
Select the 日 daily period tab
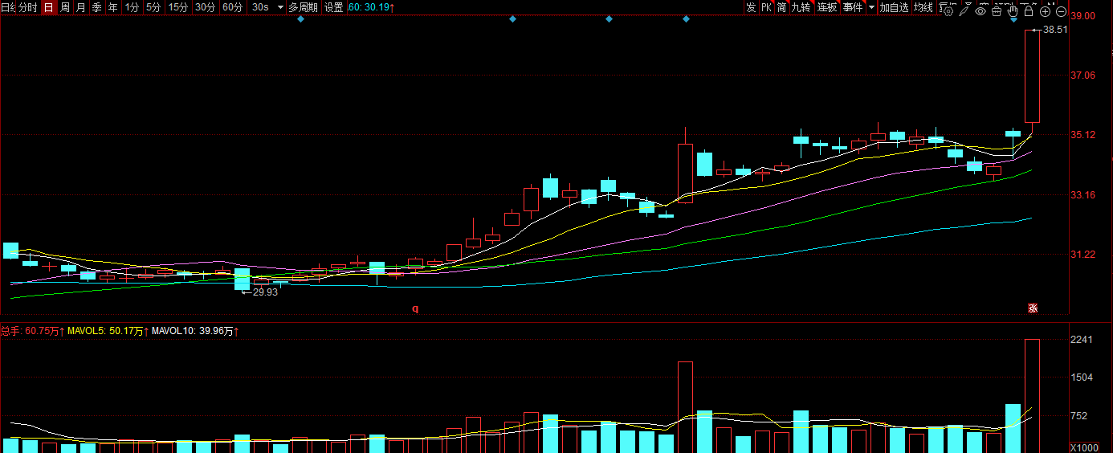tap(48, 7)
